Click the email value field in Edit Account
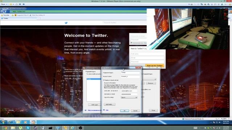Image resolution: width=232 pixels, height=130 pixels. 129,91
